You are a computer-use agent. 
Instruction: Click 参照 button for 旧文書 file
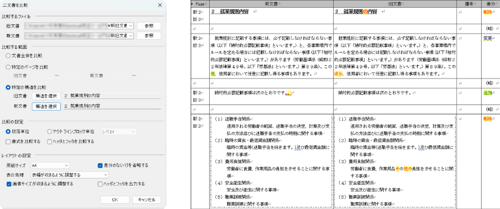pyautogui.click(x=148, y=25)
